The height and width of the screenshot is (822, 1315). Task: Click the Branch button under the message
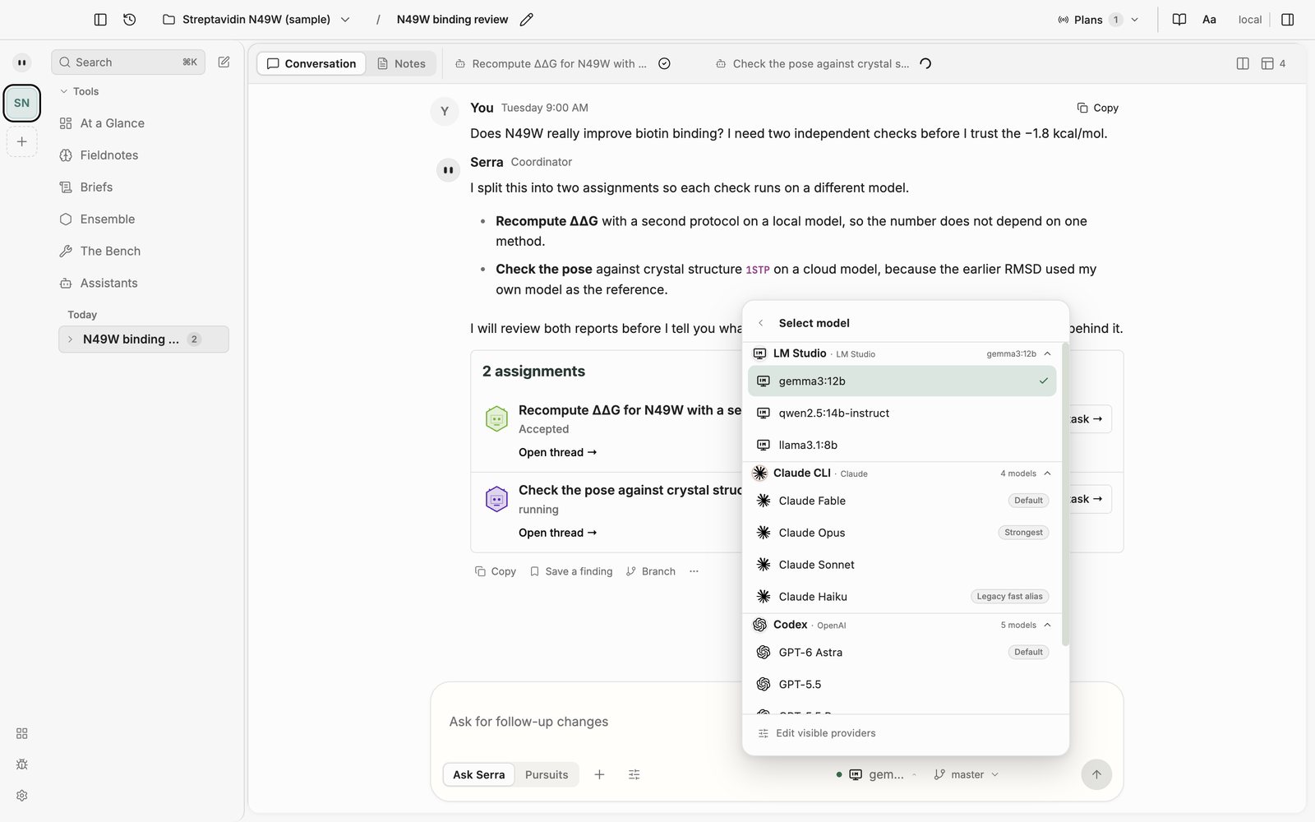(651, 571)
